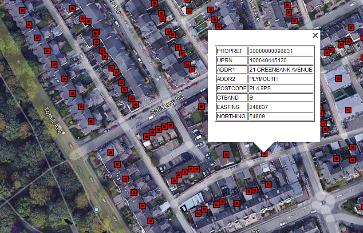Close the property info popup
Viewport: 363px width, 233px height.
[x=315, y=36]
